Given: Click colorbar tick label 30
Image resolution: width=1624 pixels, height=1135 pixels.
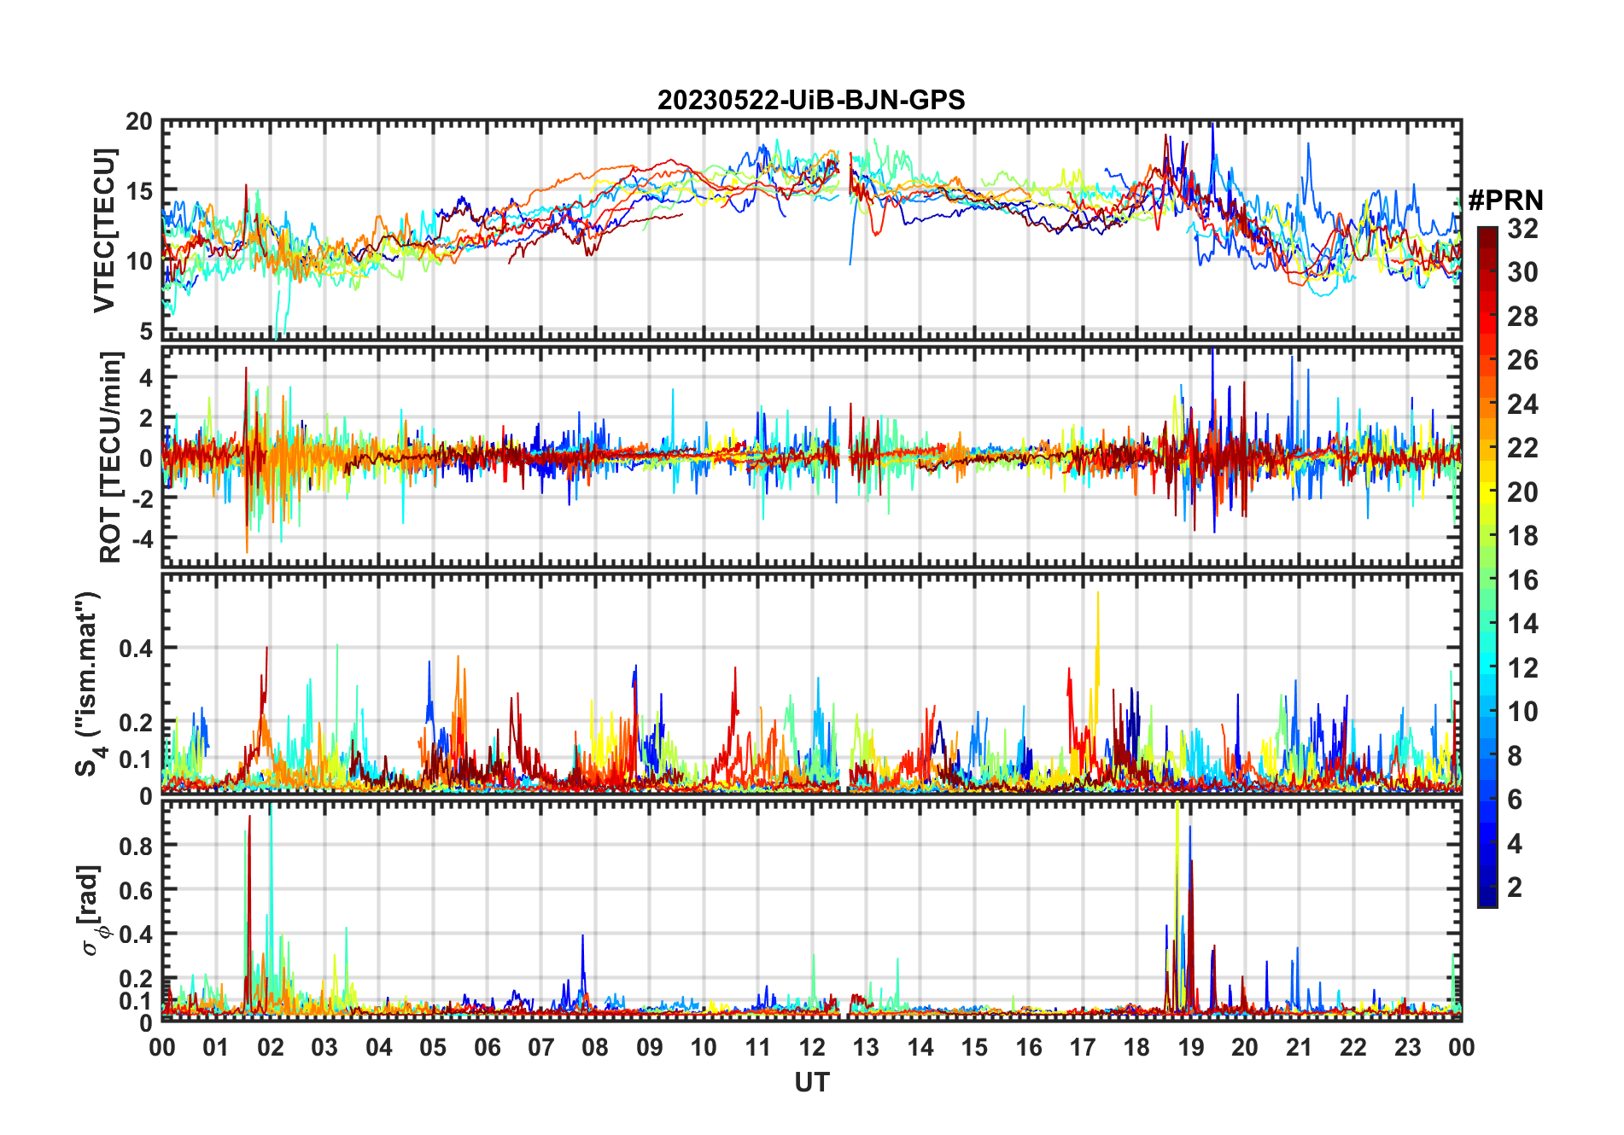Looking at the screenshot, I should click(x=1522, y=272).
